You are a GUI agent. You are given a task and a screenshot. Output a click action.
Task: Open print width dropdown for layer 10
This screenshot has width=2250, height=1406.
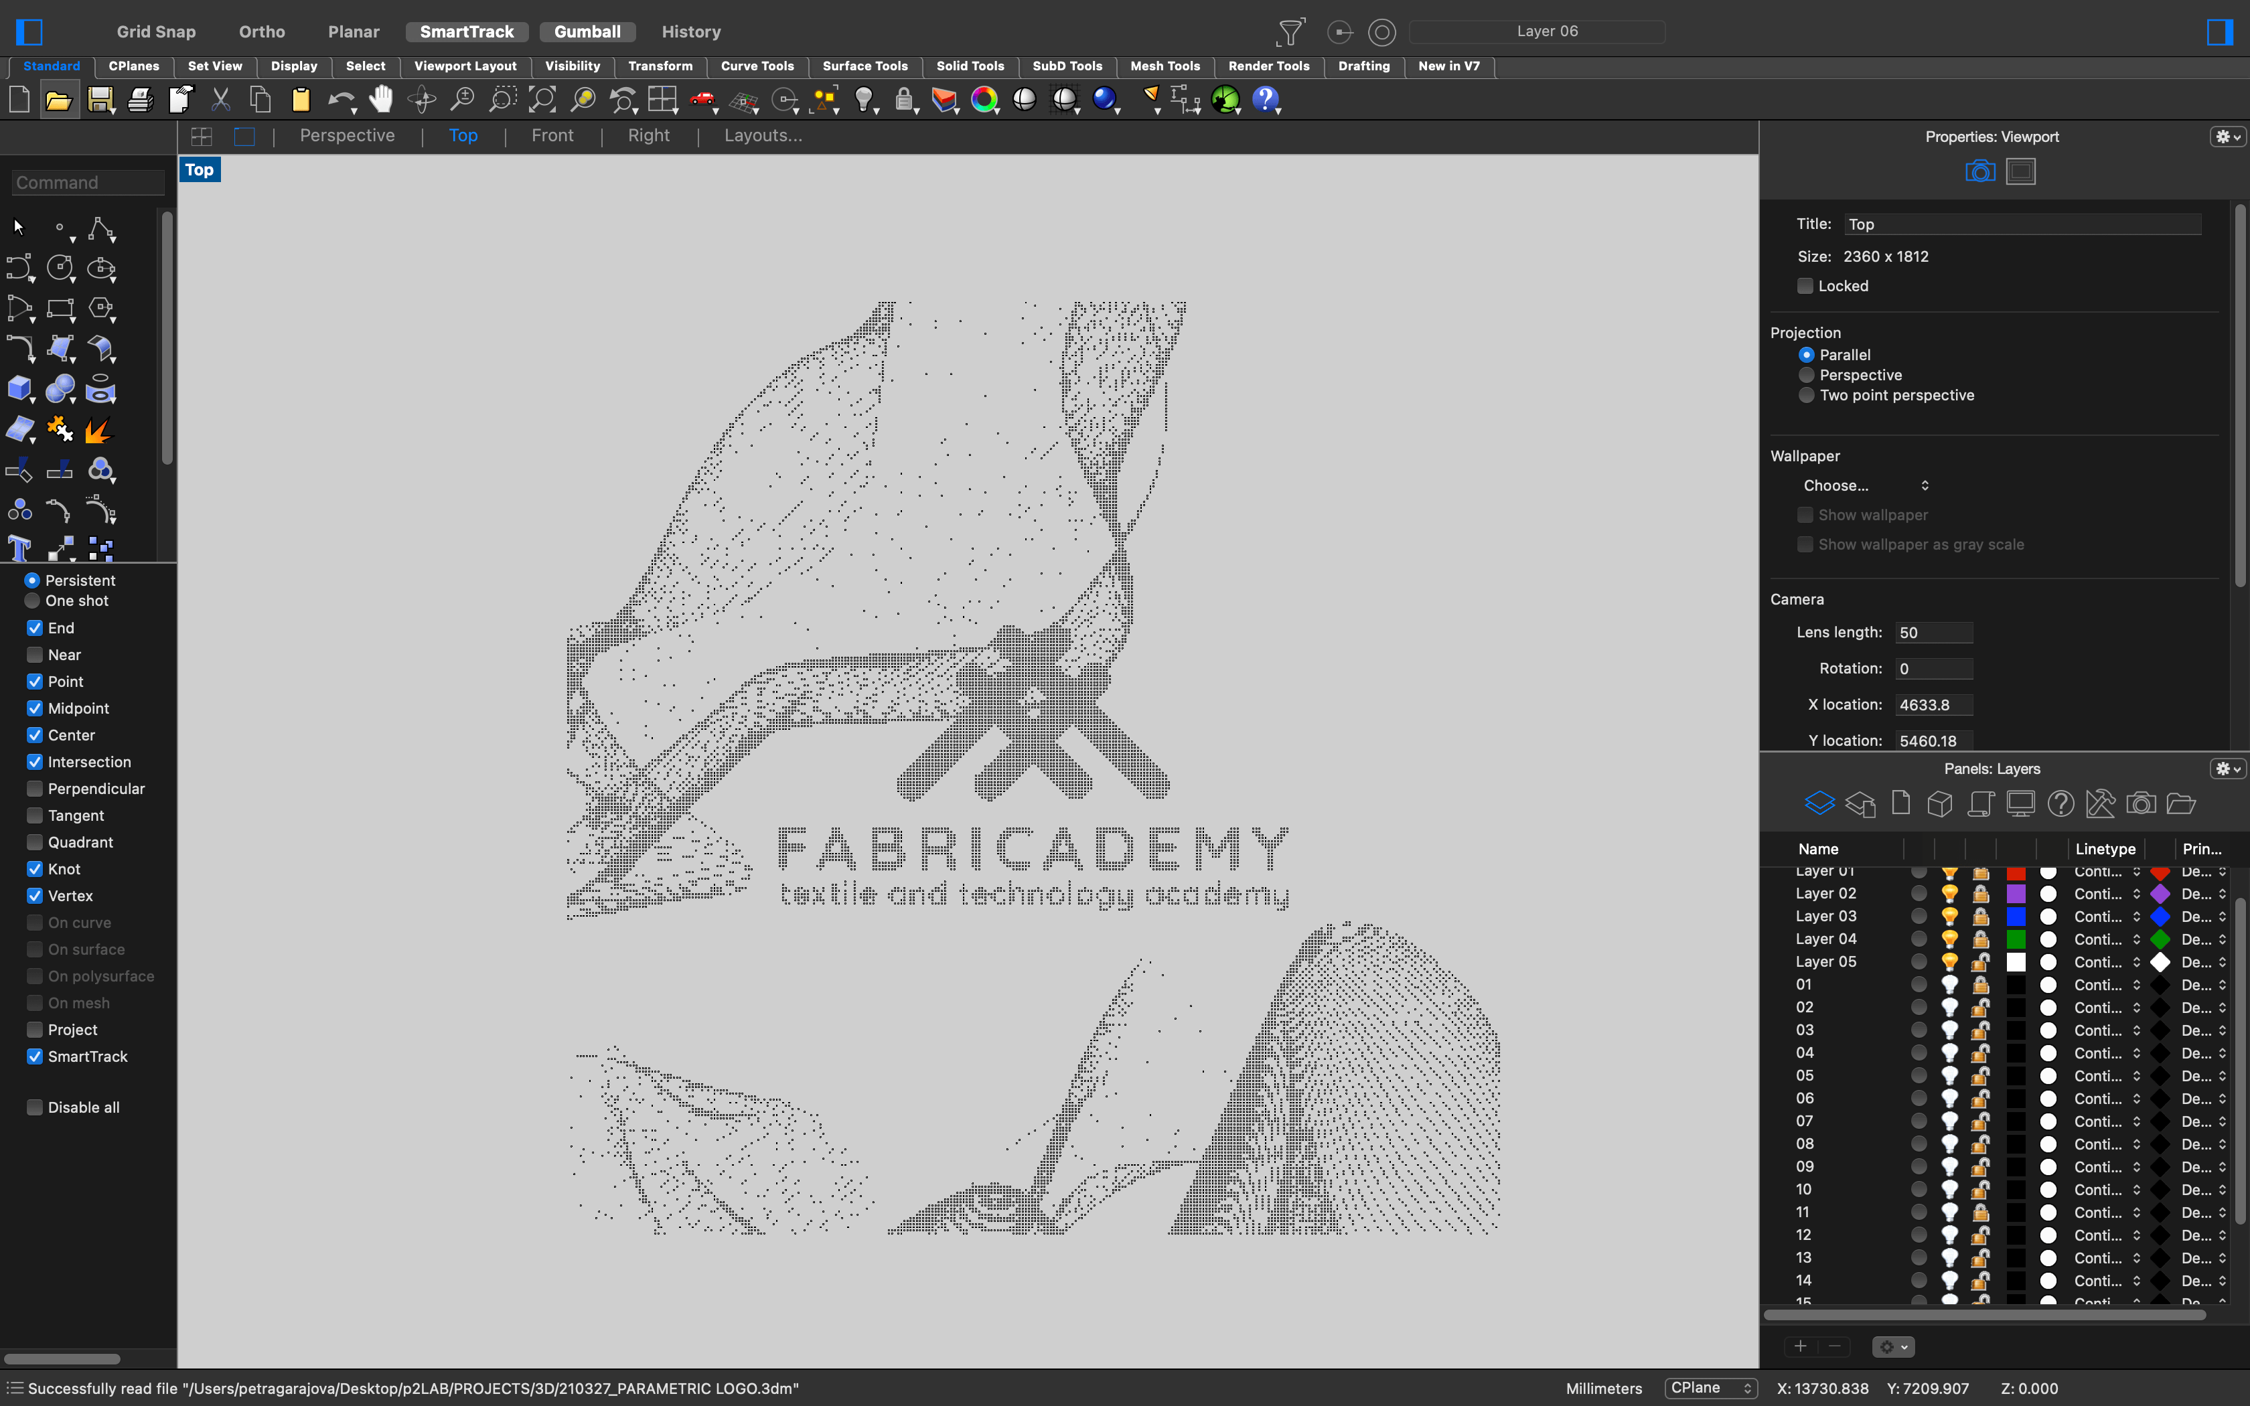2204,1189
